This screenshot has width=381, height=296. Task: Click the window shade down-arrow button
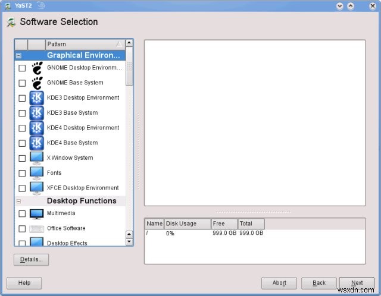[340, 6]
